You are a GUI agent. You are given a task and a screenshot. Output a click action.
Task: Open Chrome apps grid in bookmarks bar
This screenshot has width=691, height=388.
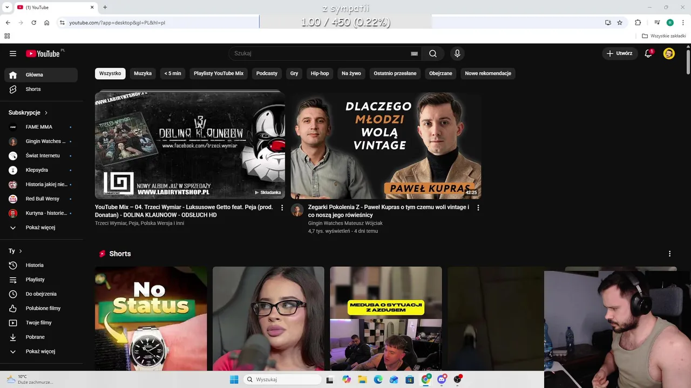(x=7, y=36)
